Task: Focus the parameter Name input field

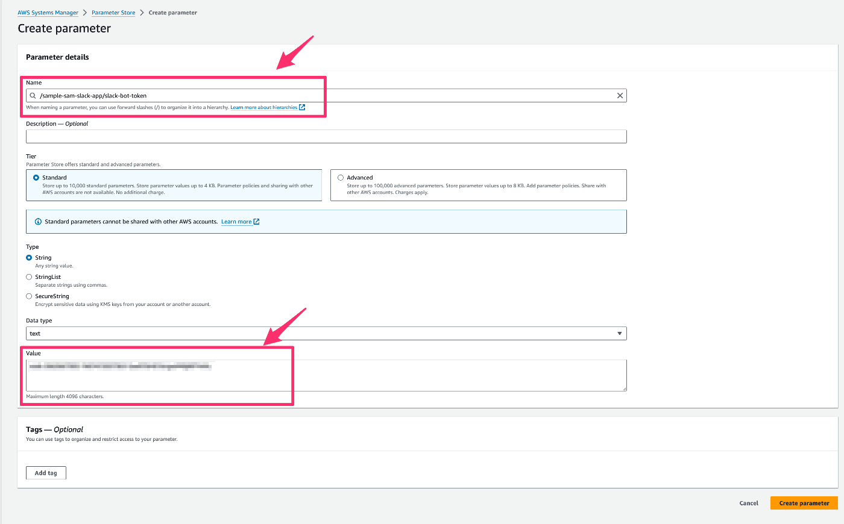Action: [326, 96]
